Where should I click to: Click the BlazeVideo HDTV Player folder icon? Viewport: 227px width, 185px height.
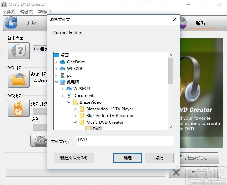[x=82, y=109]
